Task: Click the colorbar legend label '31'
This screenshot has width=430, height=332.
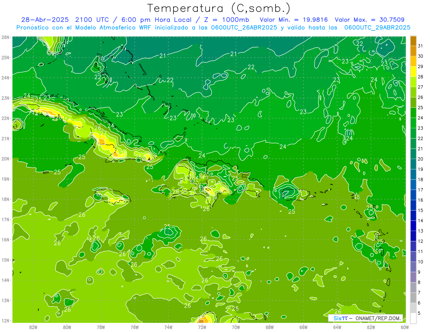Action: click(x=420, y=46)
